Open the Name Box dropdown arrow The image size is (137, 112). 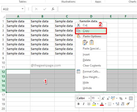click(x=23, y=9)
